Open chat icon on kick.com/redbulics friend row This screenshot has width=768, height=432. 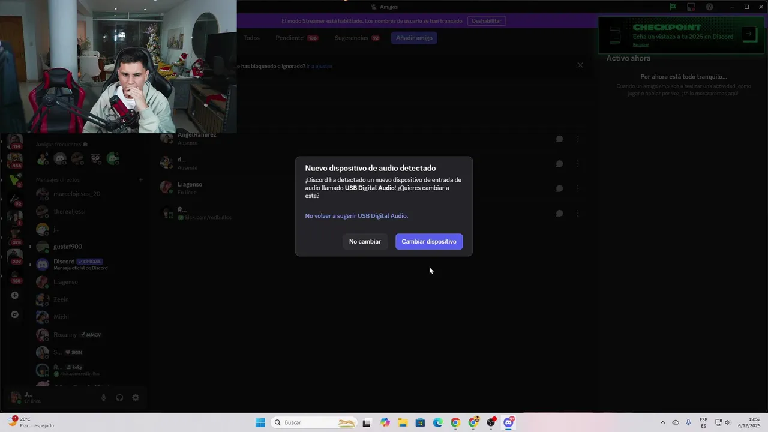[559, 213]
